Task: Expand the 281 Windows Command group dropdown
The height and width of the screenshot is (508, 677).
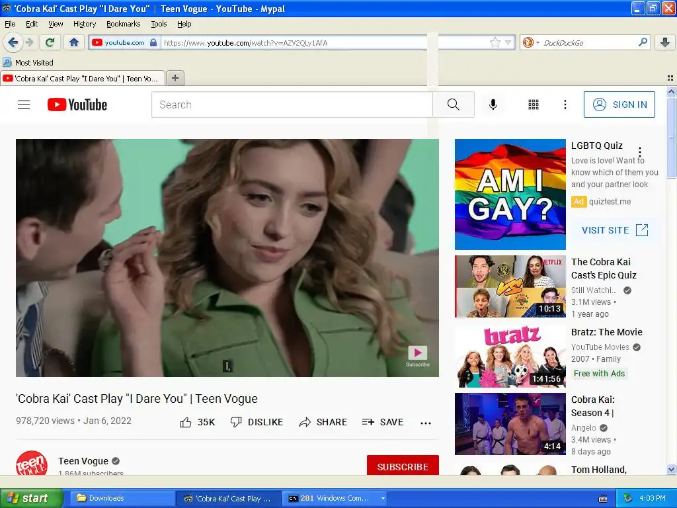Action: pos(383,498)
